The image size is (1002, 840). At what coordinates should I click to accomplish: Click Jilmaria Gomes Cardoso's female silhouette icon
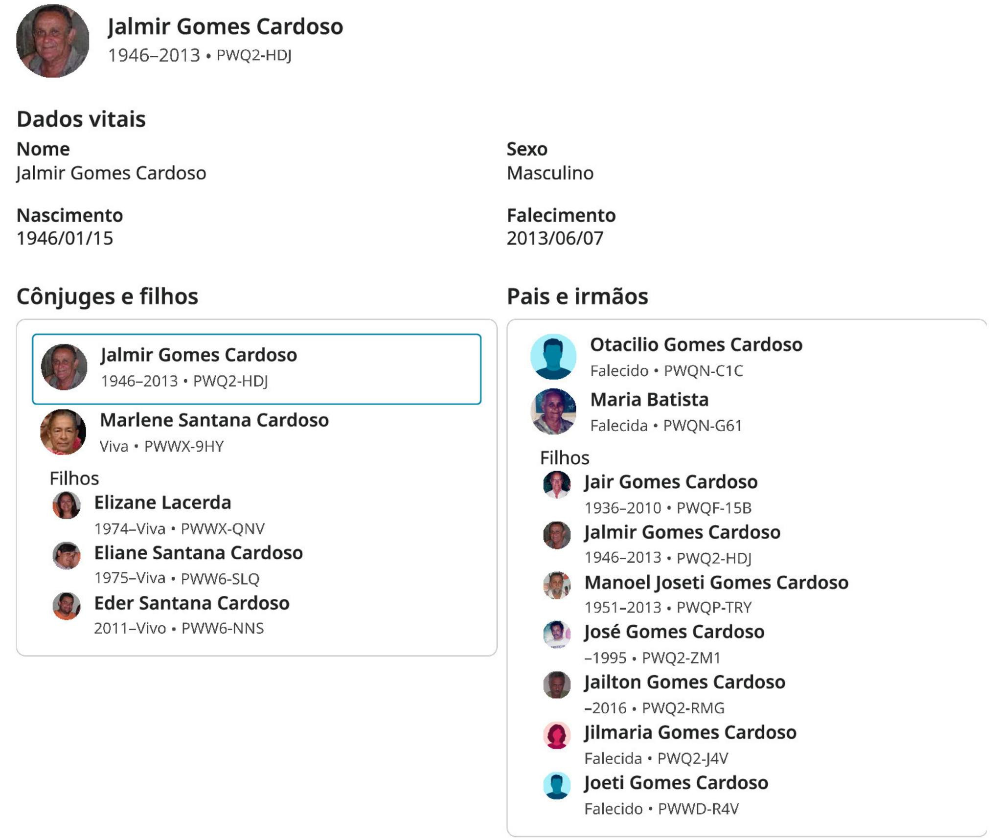(557, 735)
